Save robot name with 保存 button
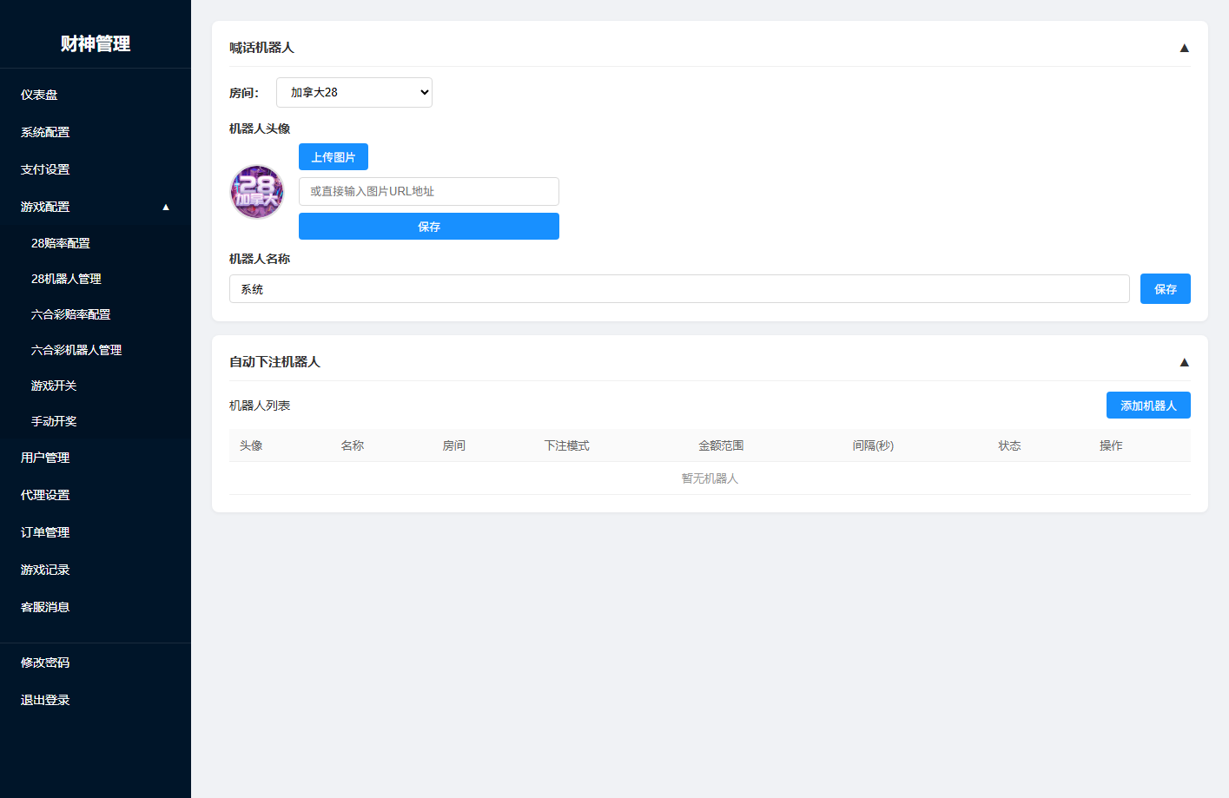 click(1166, 289)
